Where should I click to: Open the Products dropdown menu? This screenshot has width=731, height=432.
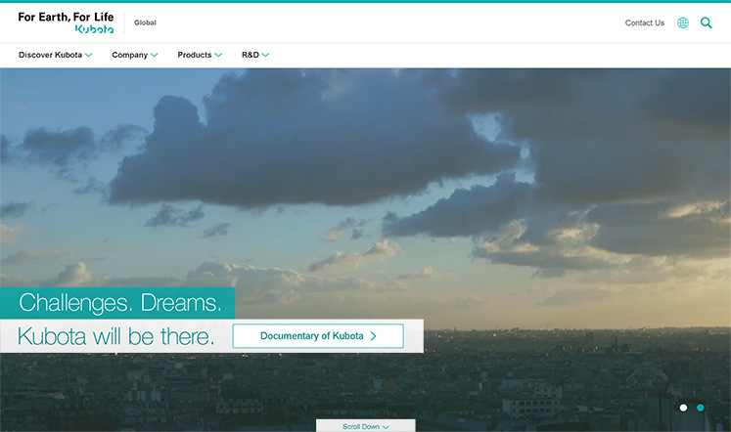[x=200, y=55]
